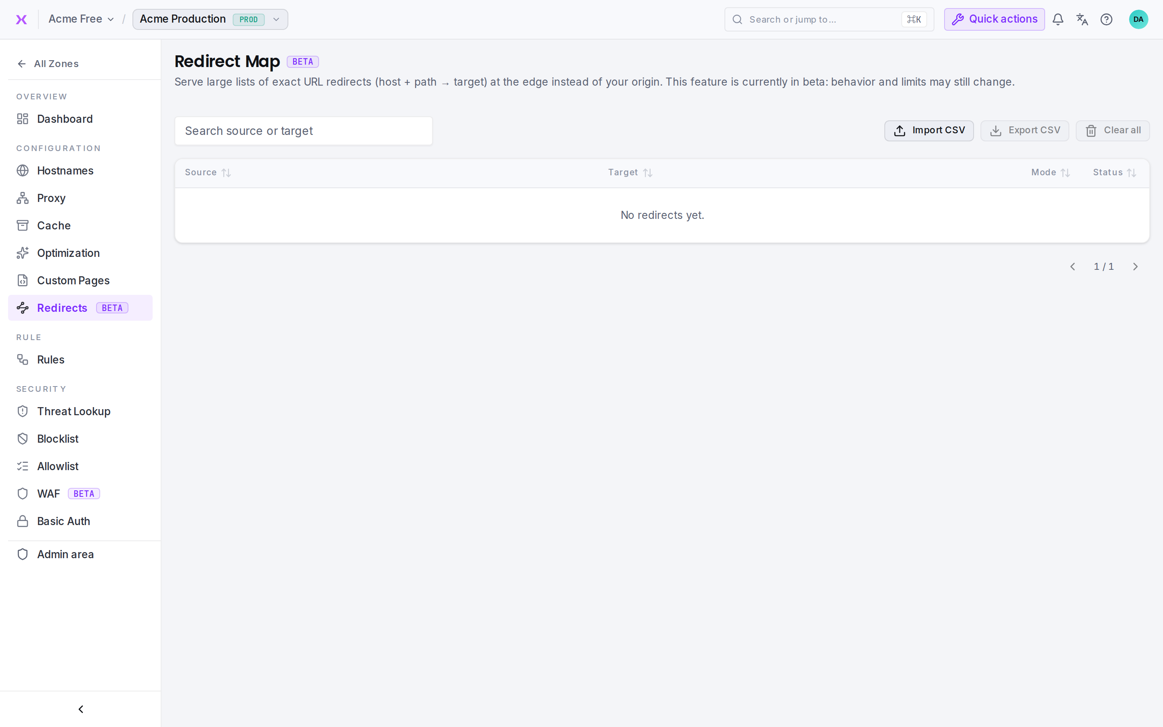The width and height of the screenshot is (1163, 727).
Task: Open the notifications bell
Action: point(1058,19)
